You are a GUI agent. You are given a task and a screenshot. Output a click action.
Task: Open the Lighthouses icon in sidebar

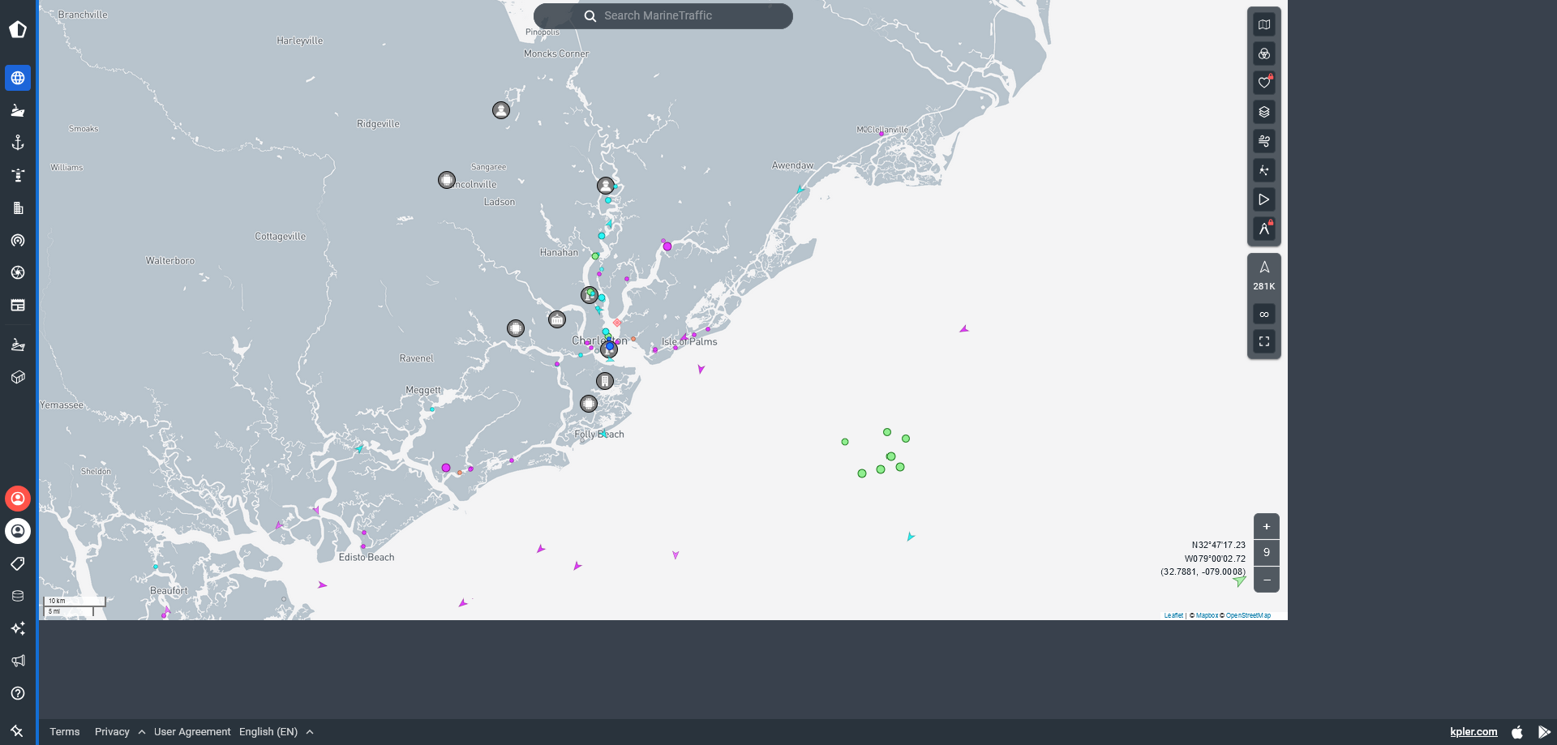[x=18, y=175]
